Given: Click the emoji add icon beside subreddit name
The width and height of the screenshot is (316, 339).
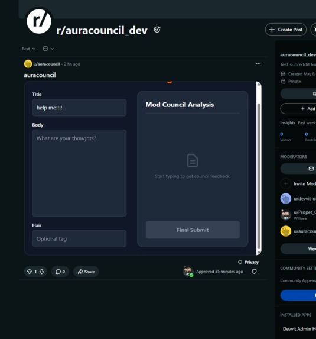Looking at the screenshot, I should [157, 30].
